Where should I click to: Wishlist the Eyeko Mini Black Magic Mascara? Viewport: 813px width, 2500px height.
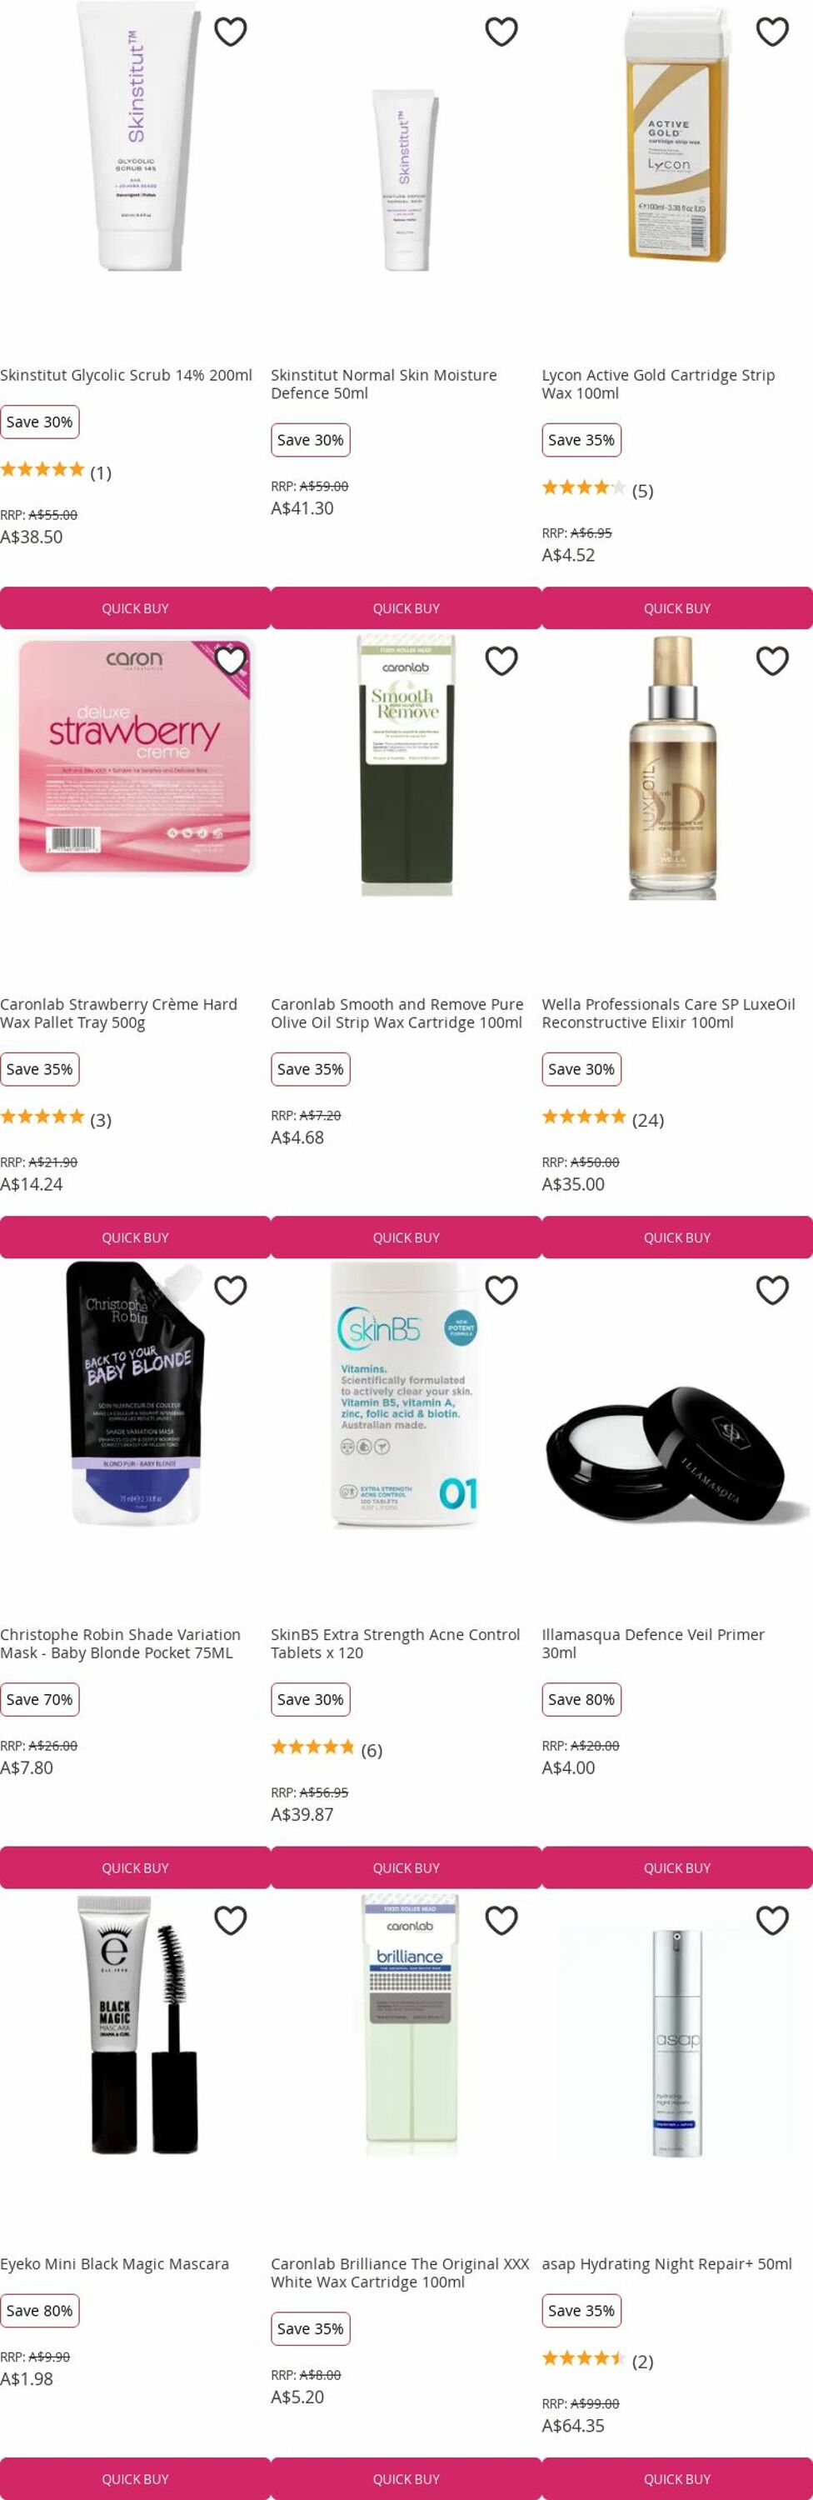(x=230, y=1920)
